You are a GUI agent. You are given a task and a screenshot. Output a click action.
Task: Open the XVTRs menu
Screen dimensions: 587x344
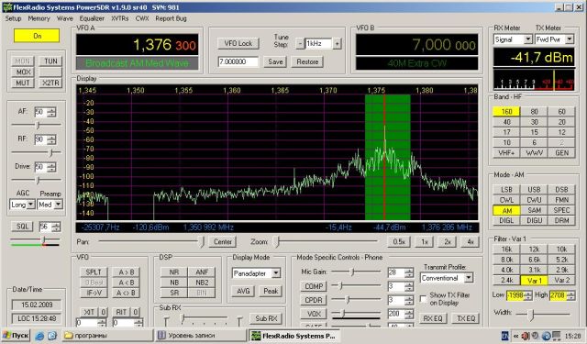tap(120, 18)
